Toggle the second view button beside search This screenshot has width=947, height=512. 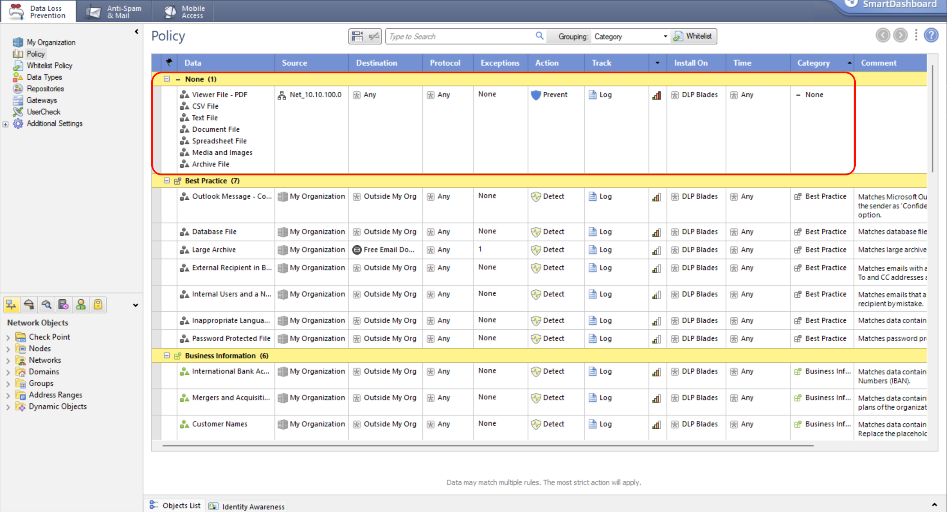coord(374,36)
